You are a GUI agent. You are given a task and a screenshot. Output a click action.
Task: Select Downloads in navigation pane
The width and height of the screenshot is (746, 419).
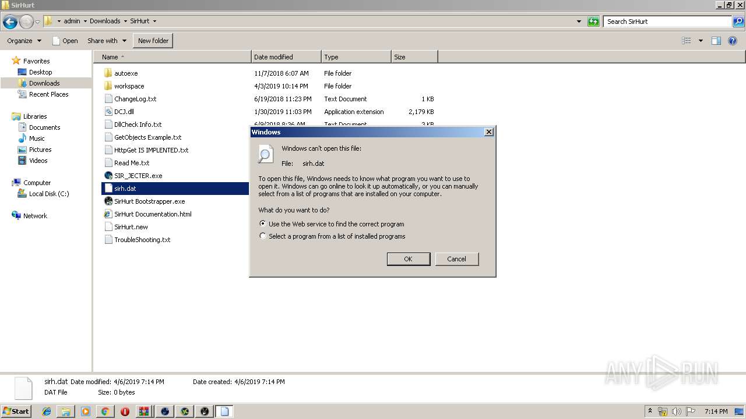44,83
